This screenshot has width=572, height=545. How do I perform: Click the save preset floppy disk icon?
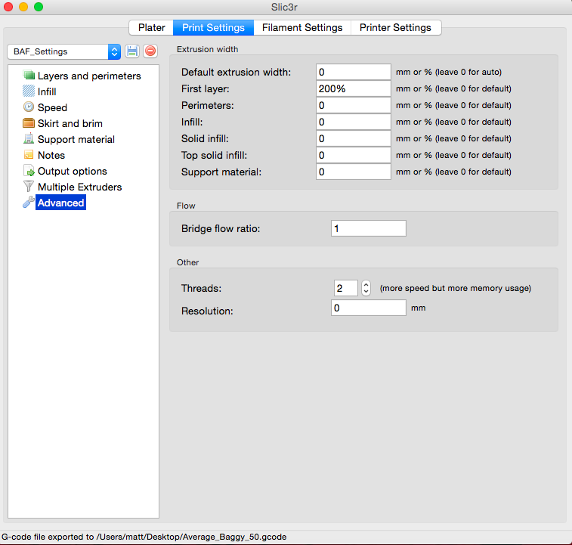coord(133,51)
